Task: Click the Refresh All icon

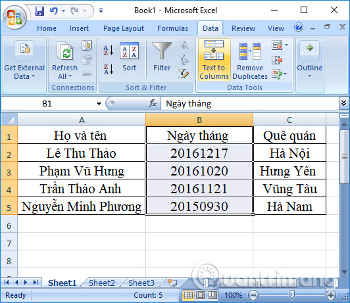Action: point(64,51)
